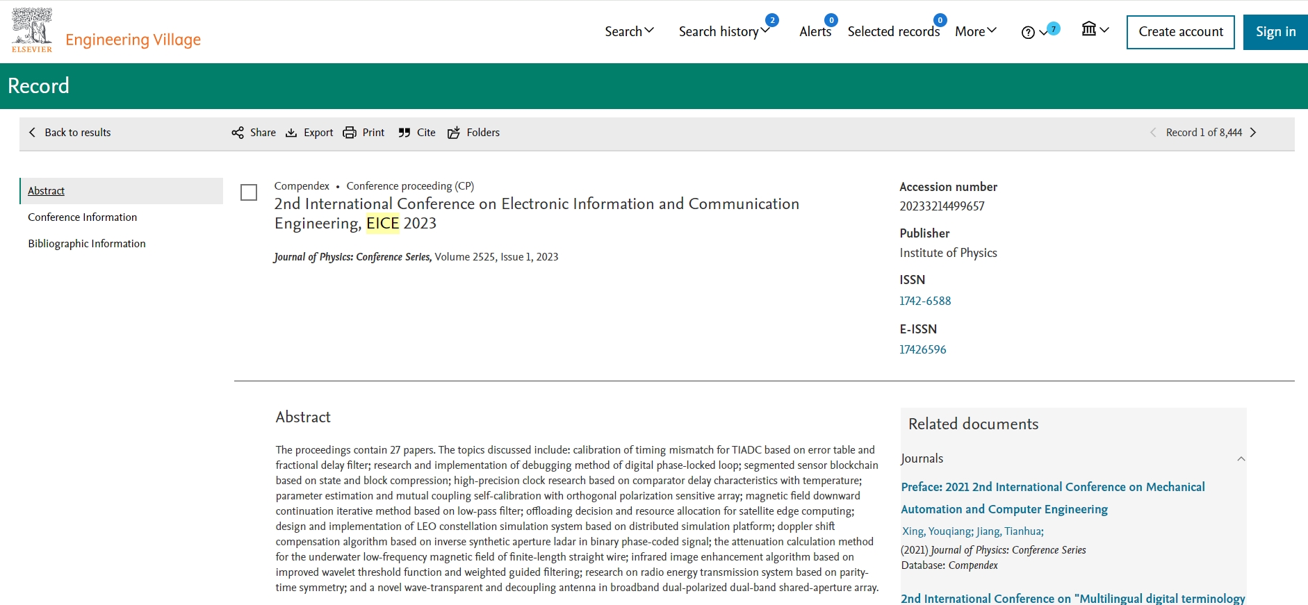Click the Institute of Physics publisher text
Viewport: 1308px width, 605px height.
pyautogui.click(x=948, y=253)
